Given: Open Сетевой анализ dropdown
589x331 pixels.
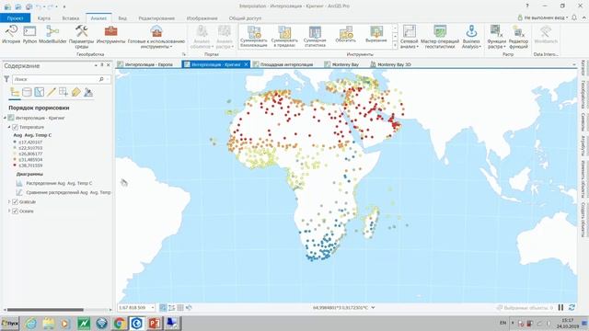Looking at the screenshot, I should pyautogui.click(x=409, y=37).
